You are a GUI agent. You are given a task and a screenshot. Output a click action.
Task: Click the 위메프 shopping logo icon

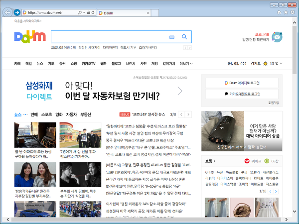(247, 161)
